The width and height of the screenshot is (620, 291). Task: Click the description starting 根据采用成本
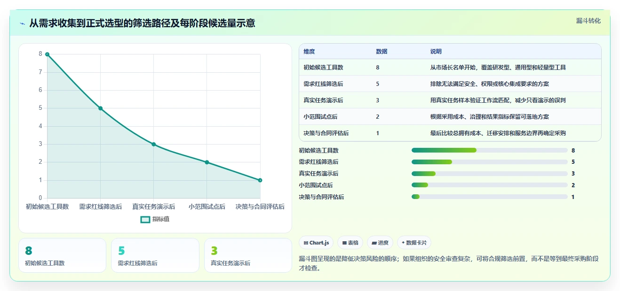pos(489,117)
